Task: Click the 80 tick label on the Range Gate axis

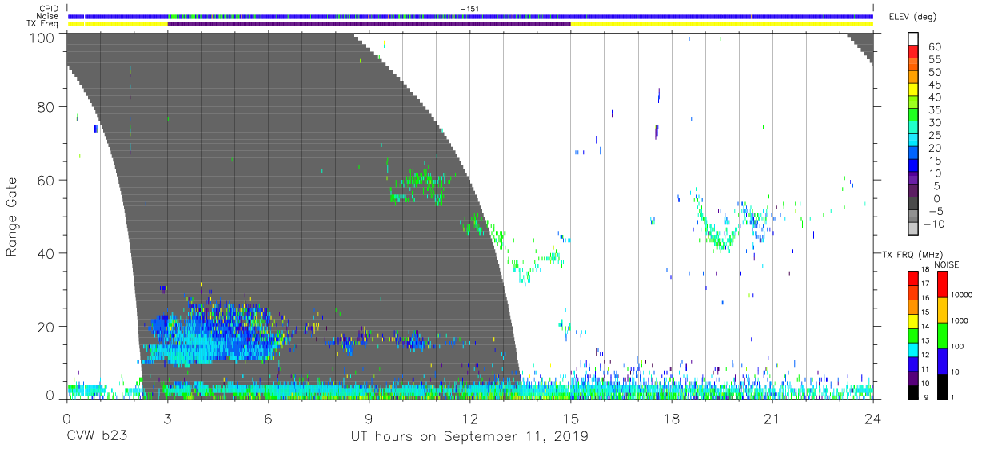Action: tap(46, 107)
